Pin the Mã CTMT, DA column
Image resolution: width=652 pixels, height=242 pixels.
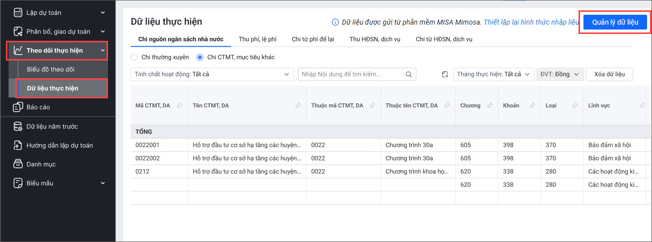pyautogui.click(x=179, y=106)
